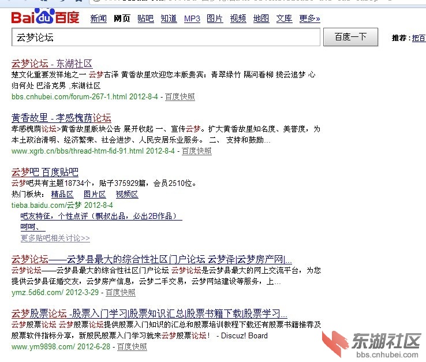Click the URL text www.xgrb.cn/bbs/thread-htm-fid-91.html

pyautogui.click(x=77, y=151)
